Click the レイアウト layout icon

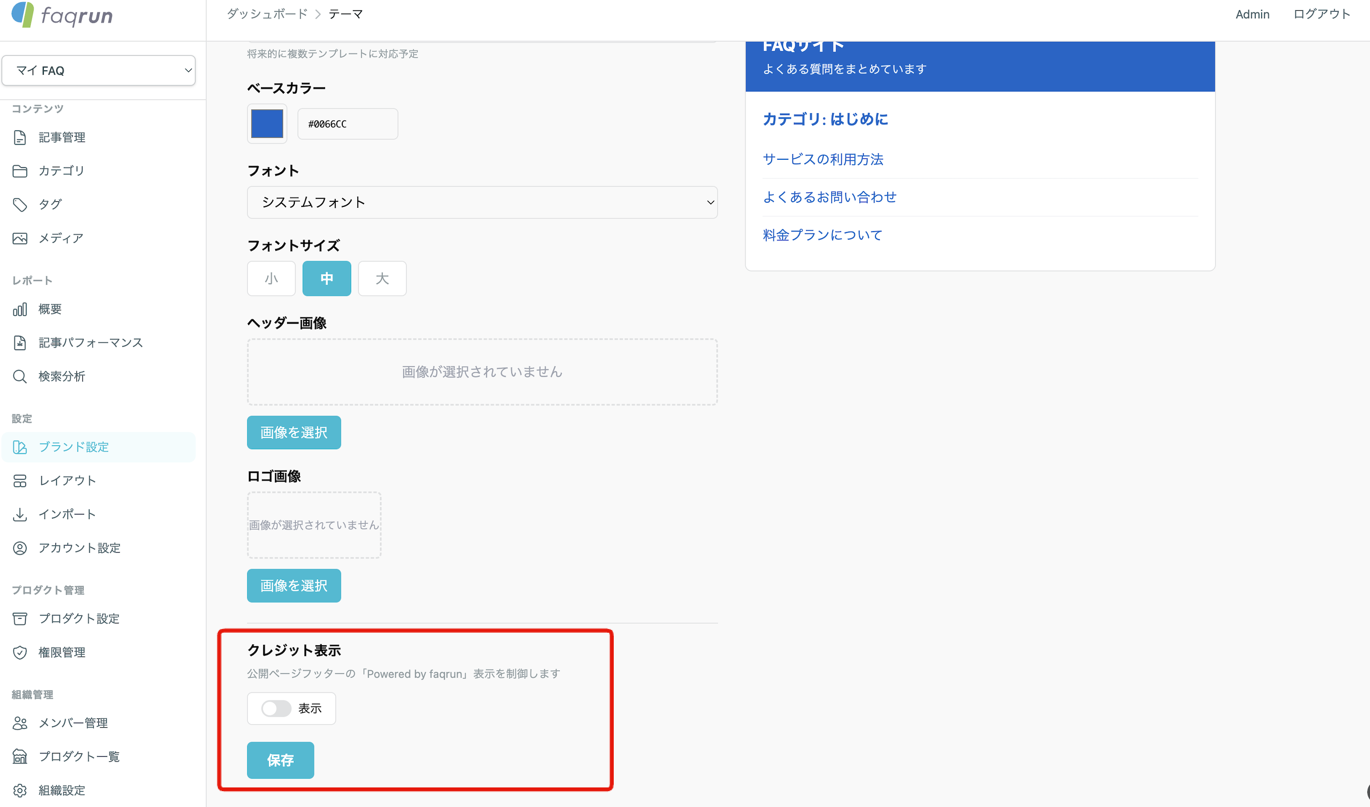click(x=20, y=481)
